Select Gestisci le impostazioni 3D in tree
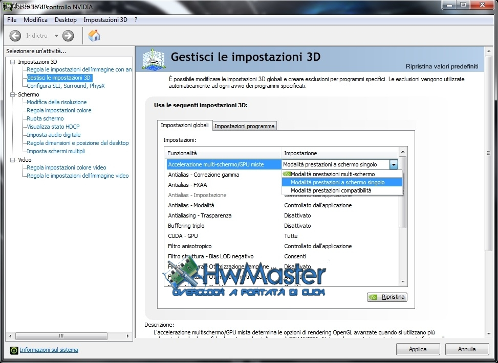This screenshot has width=498, height=363. pos(59,78)
